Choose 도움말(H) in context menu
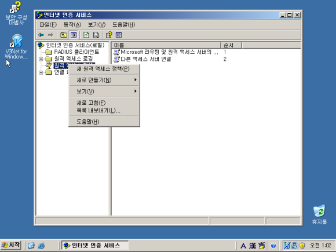Viewport: 336px width, 252px height. click(104, 122)
